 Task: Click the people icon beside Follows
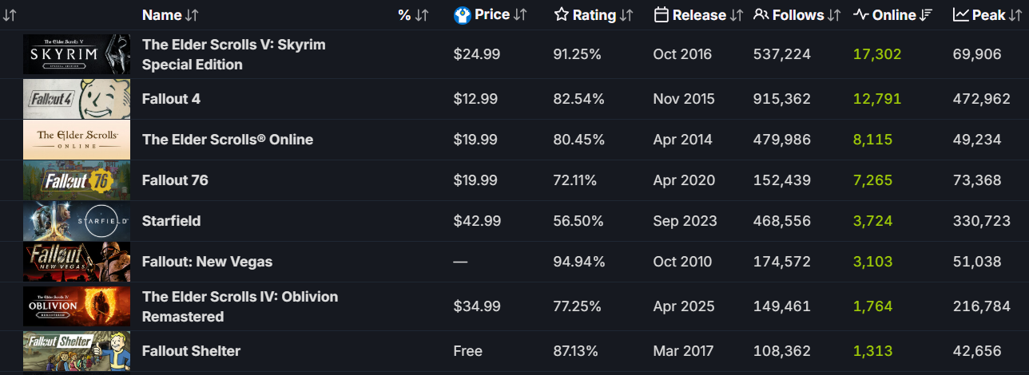[761, 15]
